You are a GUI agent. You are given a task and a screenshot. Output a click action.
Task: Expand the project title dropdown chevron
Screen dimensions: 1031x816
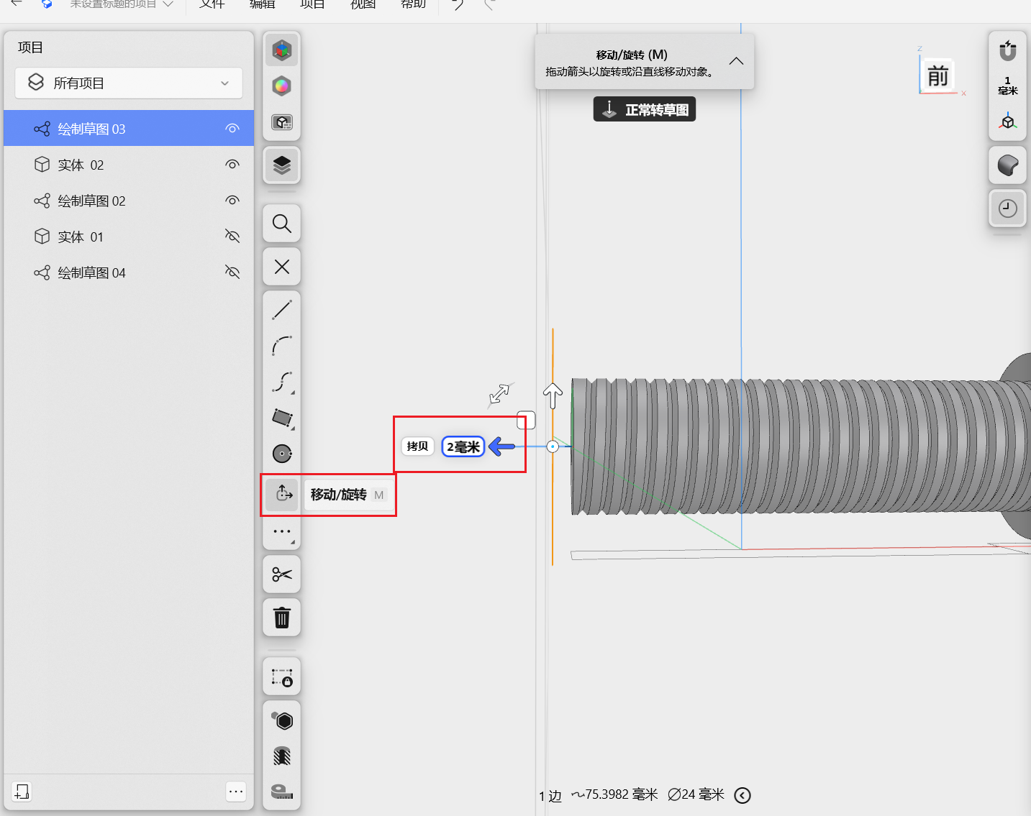click(x=168, y=4)
